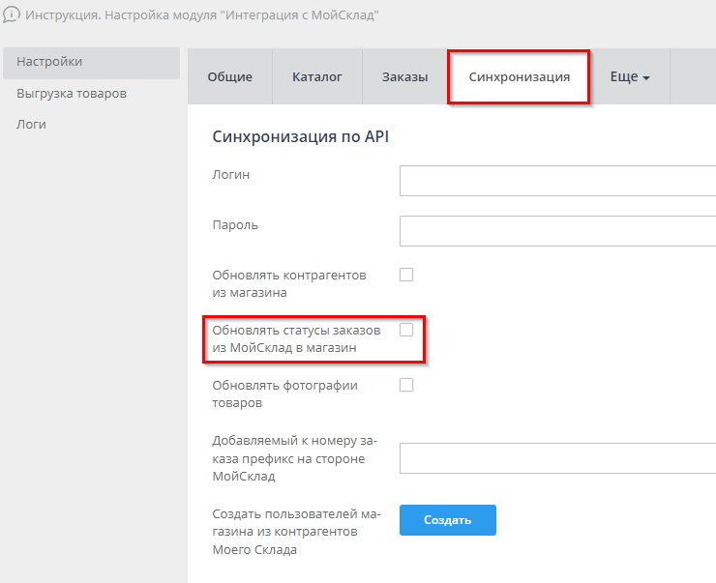Open the Каталог tab
The image size is (716, 583).
point(316,77)
